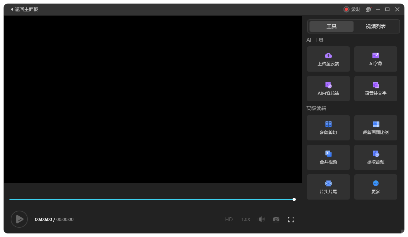
Task: Take a snapshot with the camera icon
Action: point(276,220)
